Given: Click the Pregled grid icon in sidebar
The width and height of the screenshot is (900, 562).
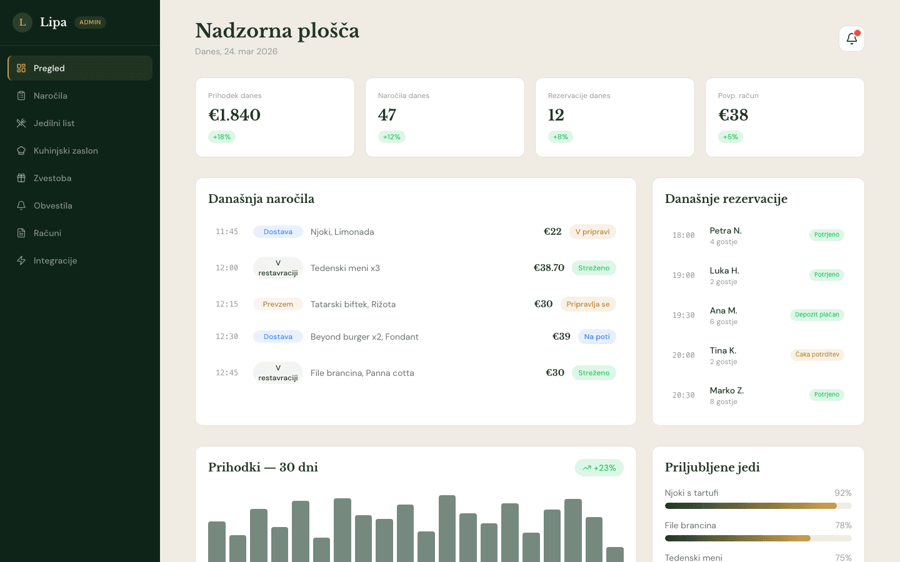Looking at the screenshot, I should coord(21,68).
